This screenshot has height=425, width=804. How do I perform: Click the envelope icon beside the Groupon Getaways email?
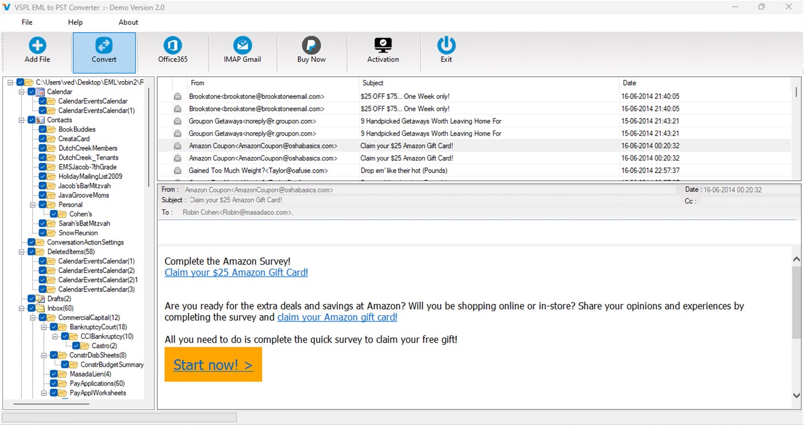point(177,121)
